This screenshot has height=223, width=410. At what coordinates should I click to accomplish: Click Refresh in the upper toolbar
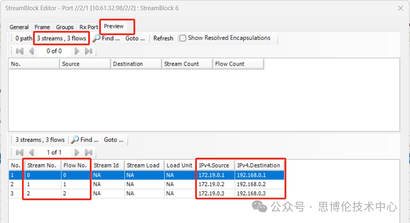point(163,38)
